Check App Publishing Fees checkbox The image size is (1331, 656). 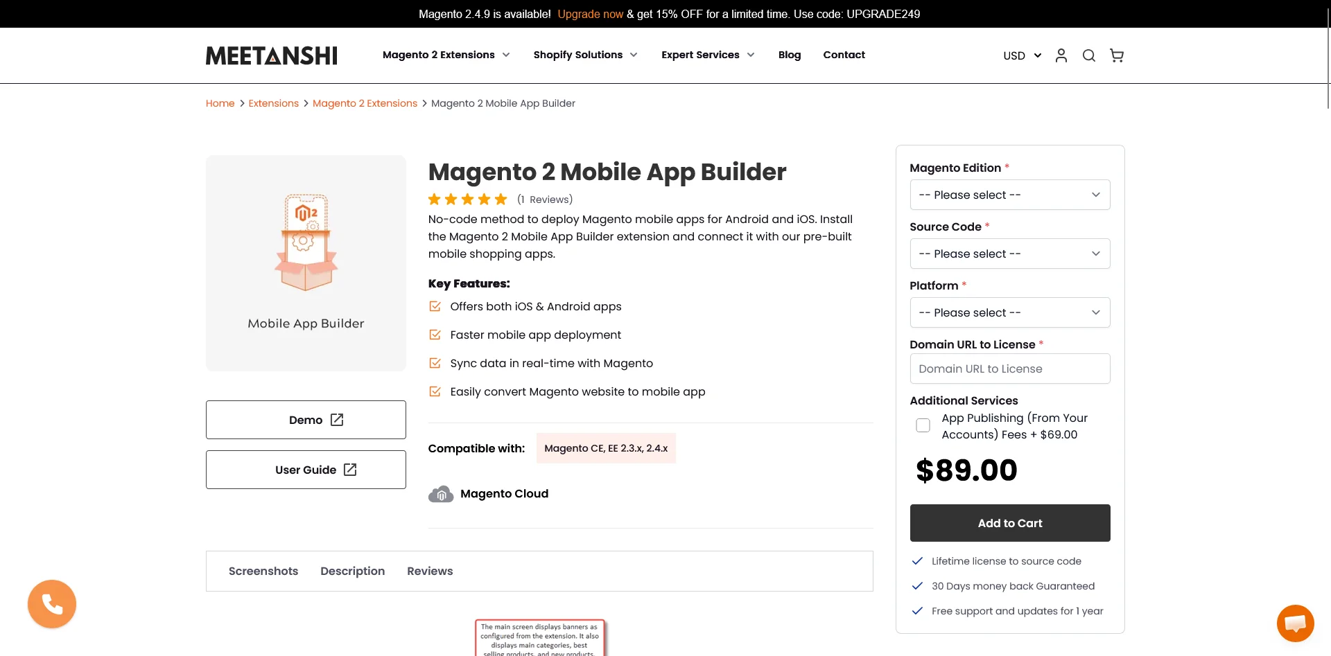(x=923, y=425)
